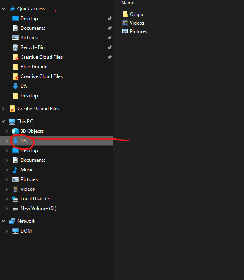The image size is (244, 280).
Task: Select yellow-folder Desktop entry in Quick access
Action: tap(29, 96)
